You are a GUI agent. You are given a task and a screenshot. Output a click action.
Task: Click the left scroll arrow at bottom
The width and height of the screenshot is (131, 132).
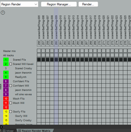coord(1,127)
